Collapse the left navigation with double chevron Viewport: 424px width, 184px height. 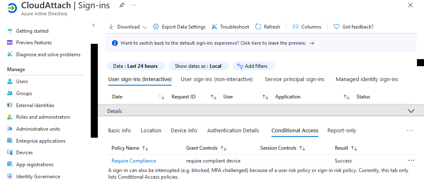coord(94,25)
